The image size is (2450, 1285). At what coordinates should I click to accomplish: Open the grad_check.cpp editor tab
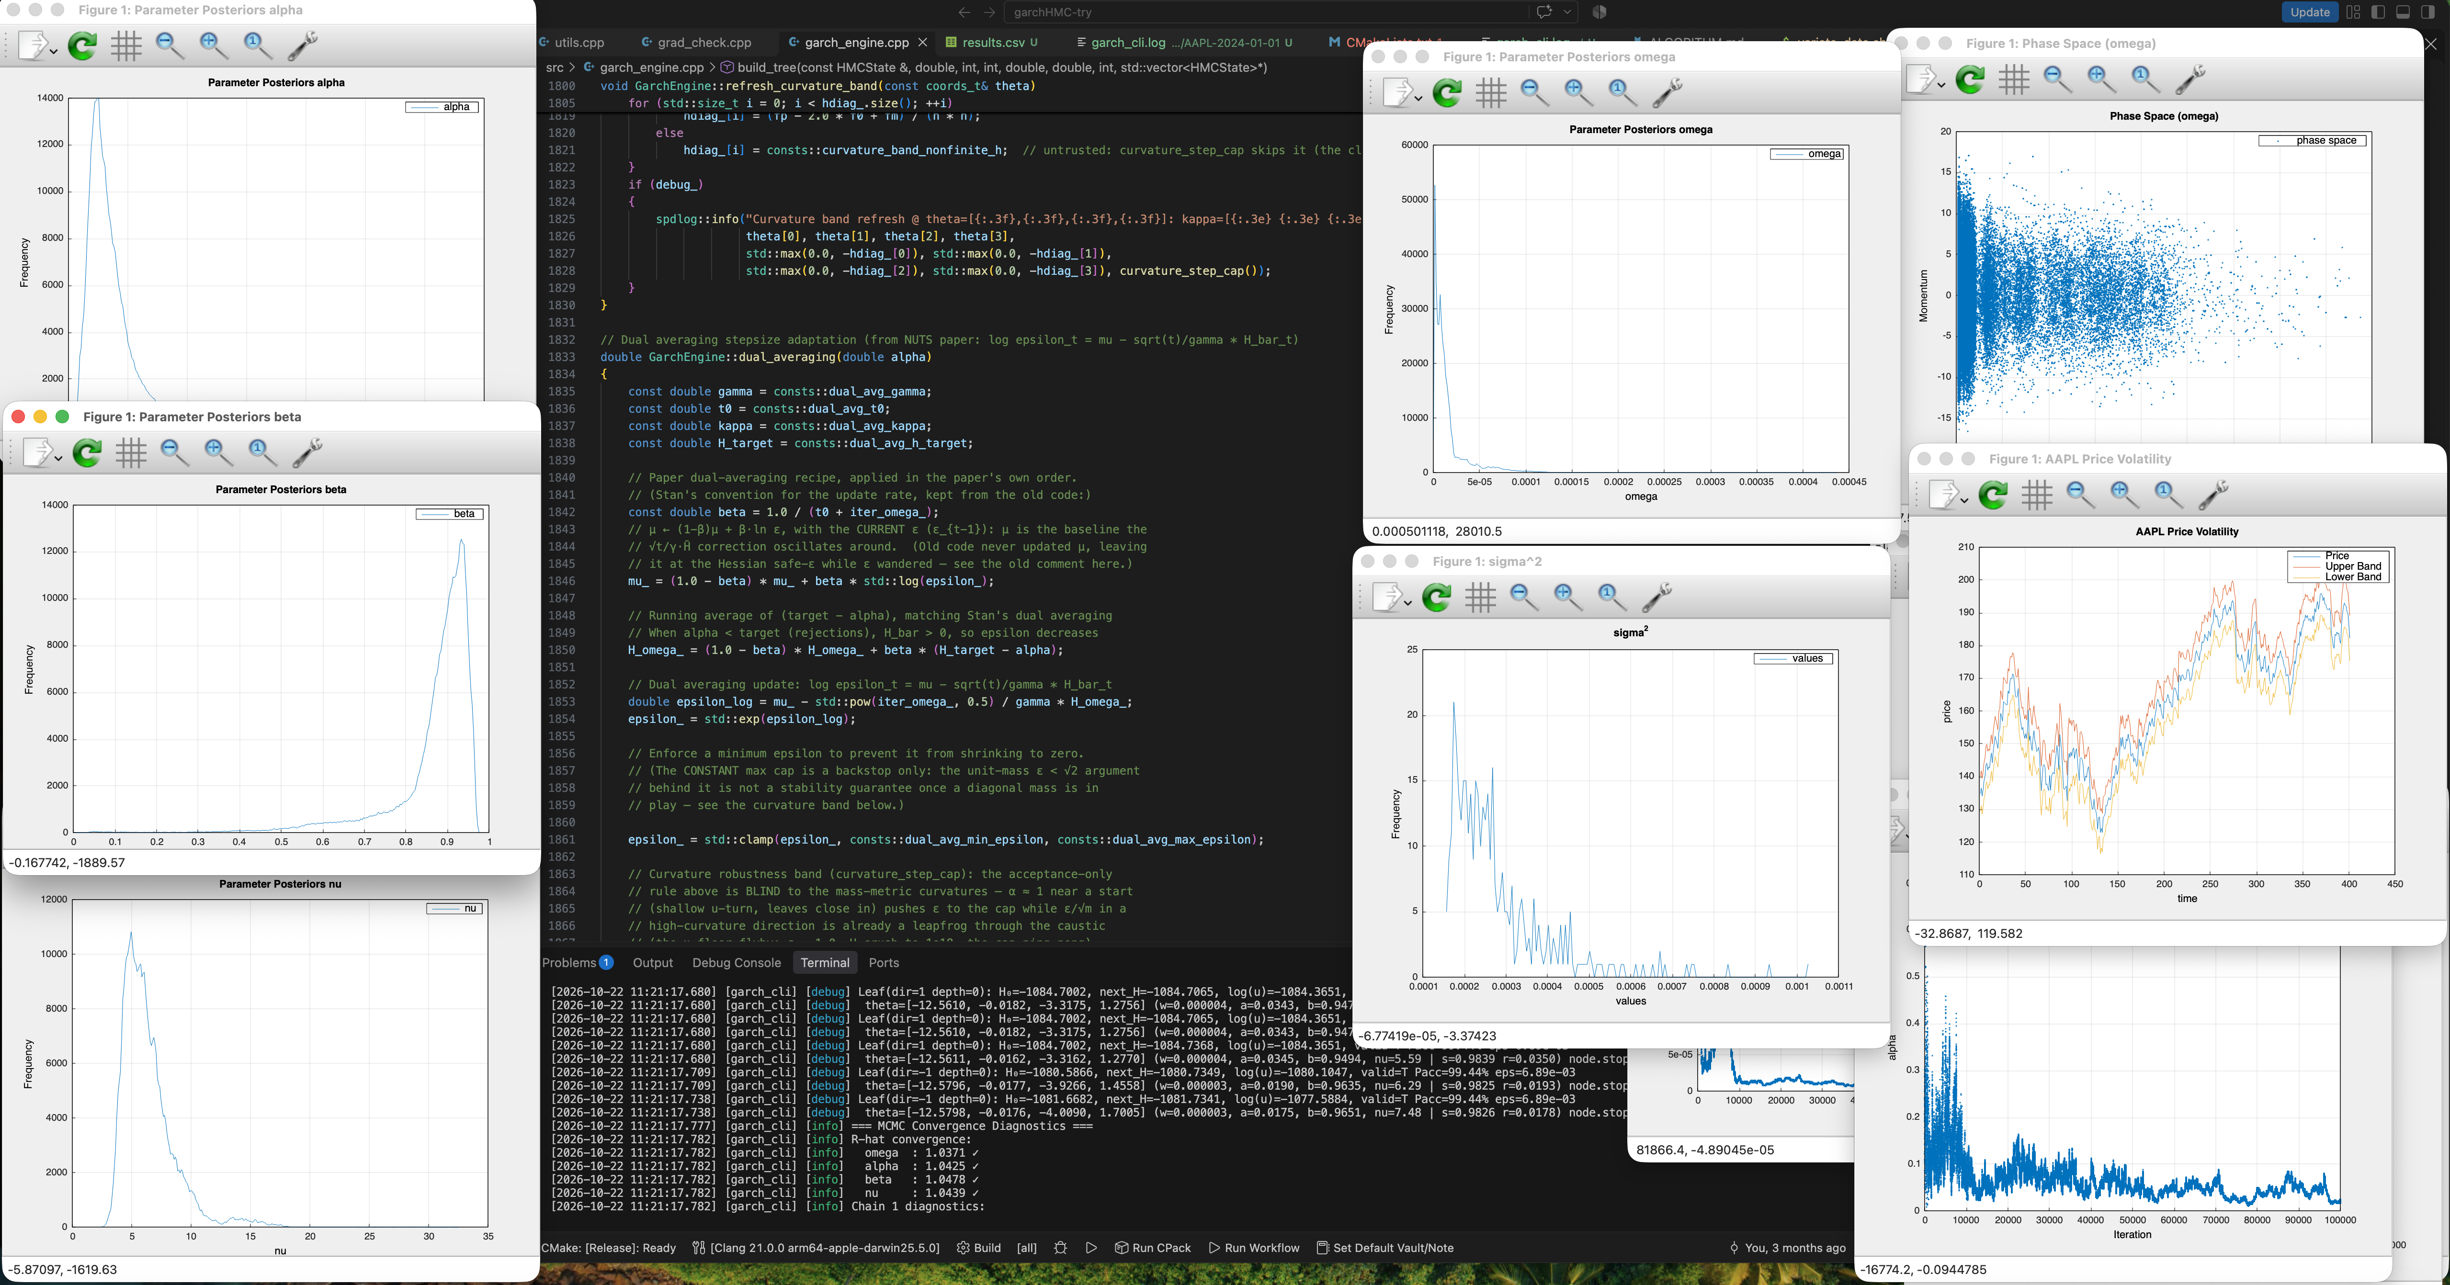(x=704, y=42)
